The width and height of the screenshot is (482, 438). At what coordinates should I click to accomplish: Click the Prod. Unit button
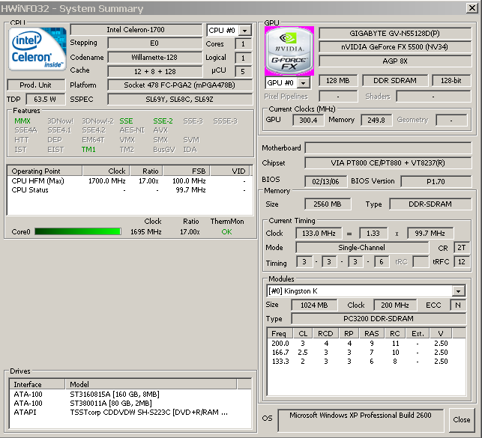[x=36, y=85]
